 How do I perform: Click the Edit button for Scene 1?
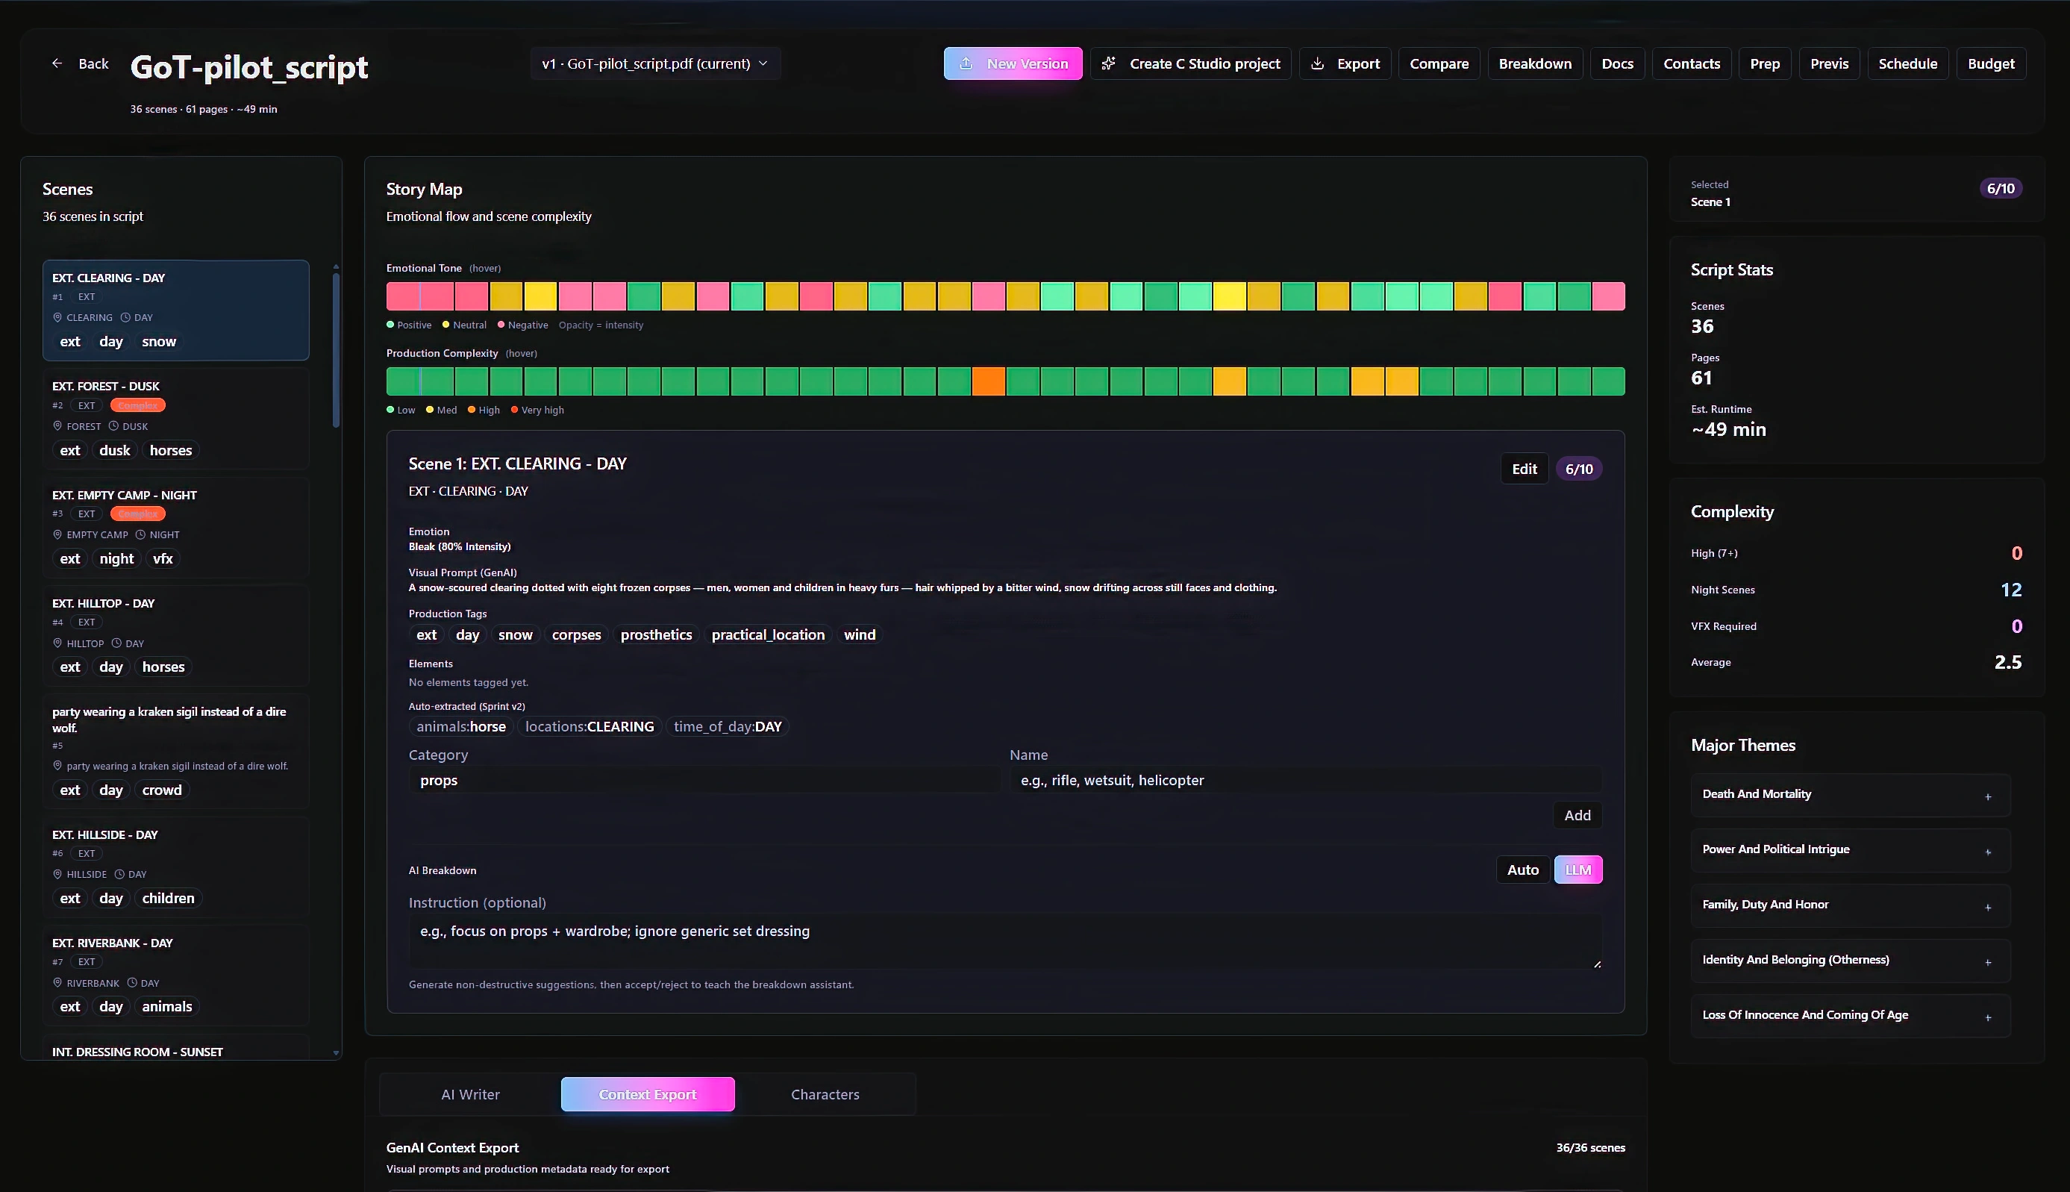pyautogui.click(x=1523, y=469)
